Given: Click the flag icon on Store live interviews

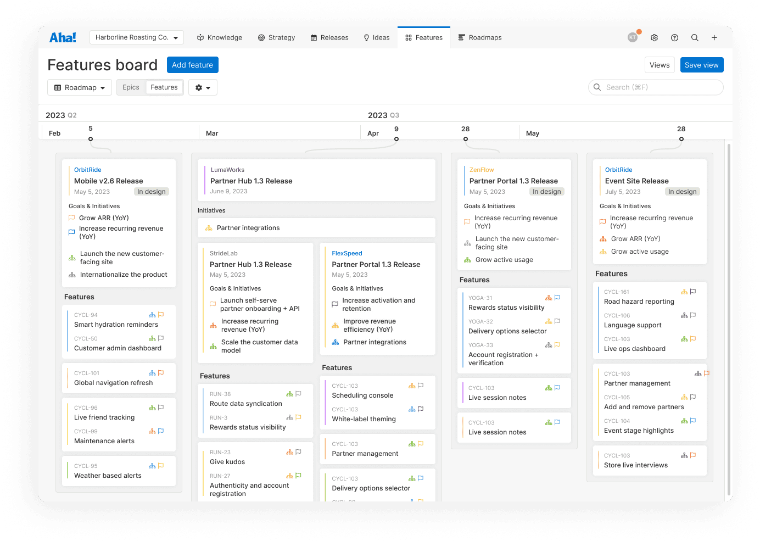Looking at the screenshot, I should pyautogui.click(x=693, y=455).
